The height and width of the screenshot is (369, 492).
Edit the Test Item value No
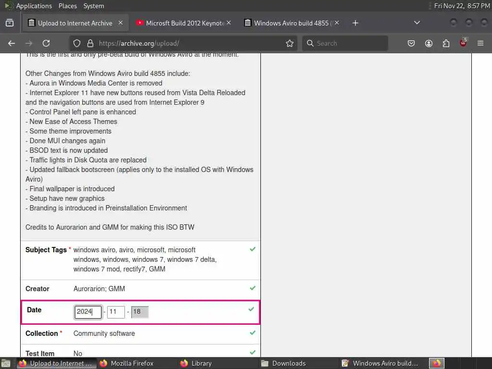[78, 354]
